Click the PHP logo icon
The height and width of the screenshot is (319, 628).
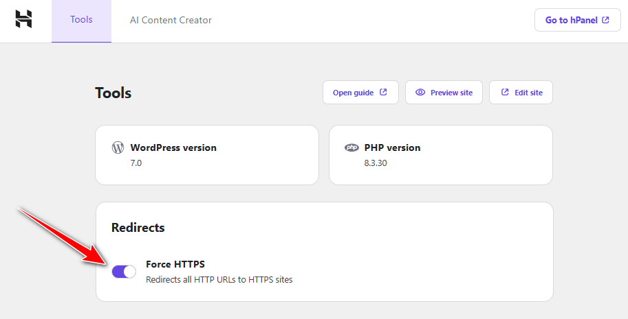click(351, 147)
